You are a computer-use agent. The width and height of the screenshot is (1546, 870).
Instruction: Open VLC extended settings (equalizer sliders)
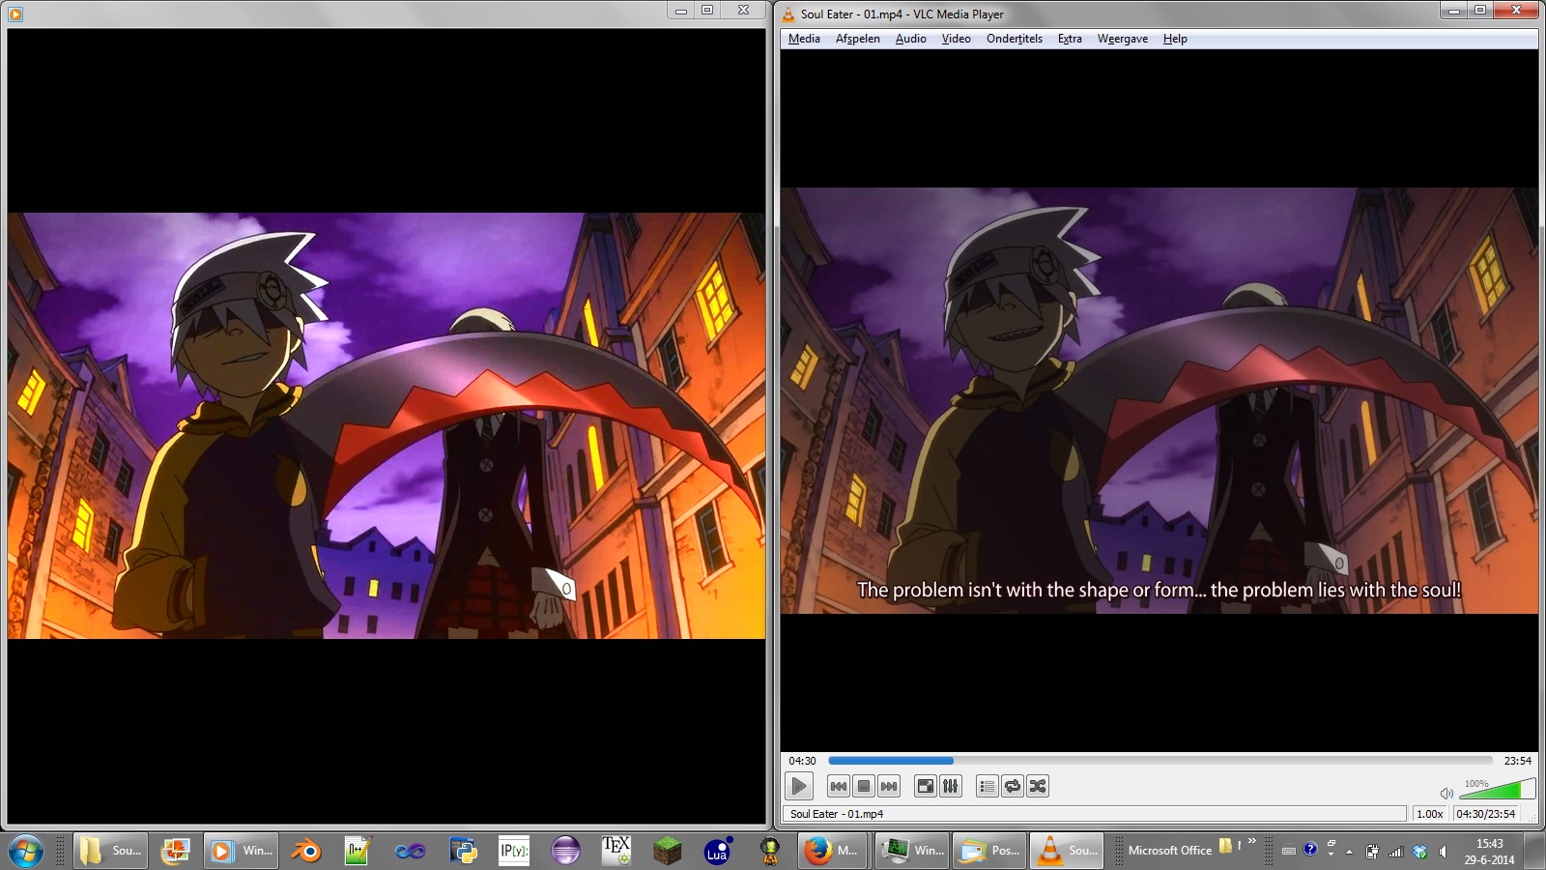tap(951, 786)
